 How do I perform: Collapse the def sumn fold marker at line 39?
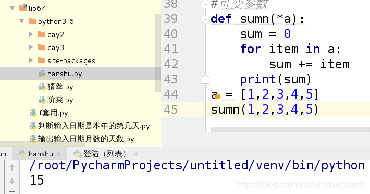pos(205,20)
